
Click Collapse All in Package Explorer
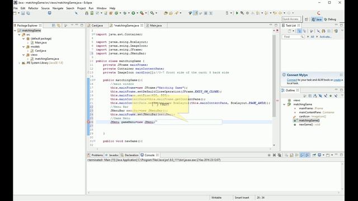54,25
